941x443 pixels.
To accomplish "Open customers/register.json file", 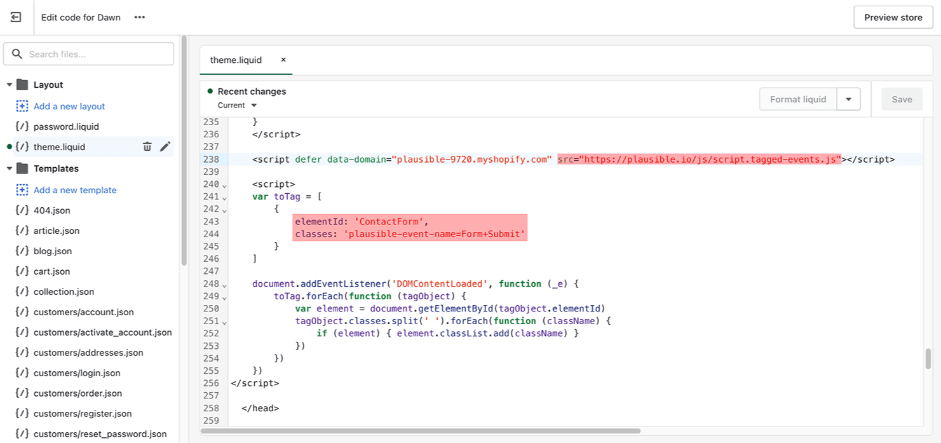I will [x=83, y=414].
